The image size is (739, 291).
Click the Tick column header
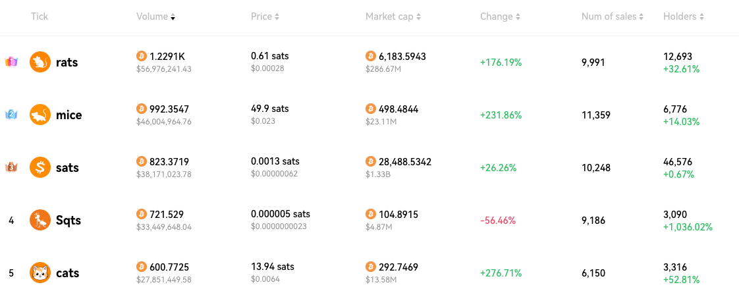40,16
